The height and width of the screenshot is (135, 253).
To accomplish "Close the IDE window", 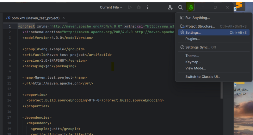I will coord(227,7).
